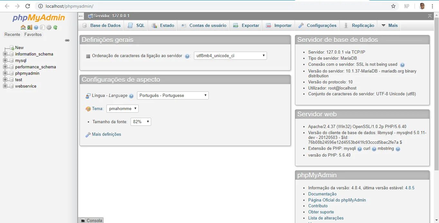Go to the Exportar tab
439x223 pixels.
(x=246, y=25)
